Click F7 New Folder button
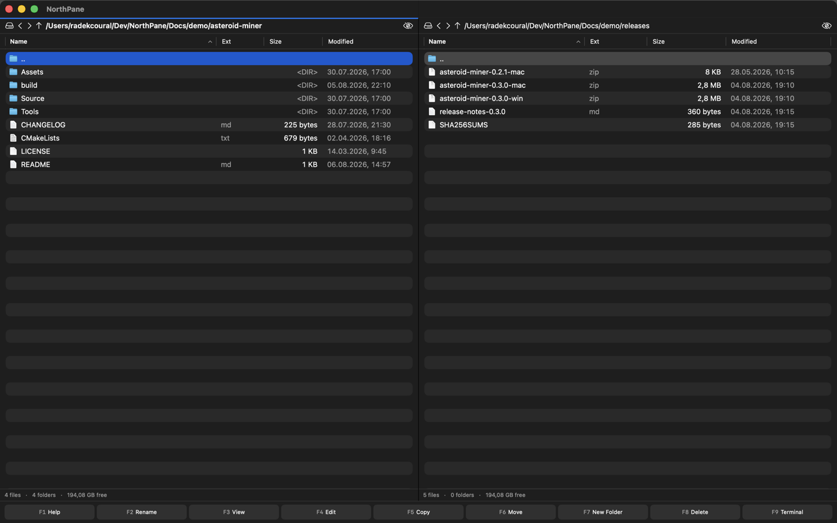837x523 pixels. coord(603,512)
